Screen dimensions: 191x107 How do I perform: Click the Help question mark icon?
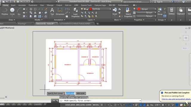pyautogui.click(x=184, y=1)
